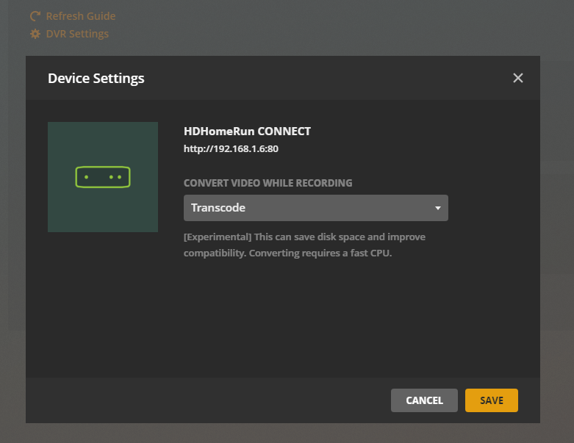Click the Experimental description help text
Screen dimensions: 574x443
(304, 245)
